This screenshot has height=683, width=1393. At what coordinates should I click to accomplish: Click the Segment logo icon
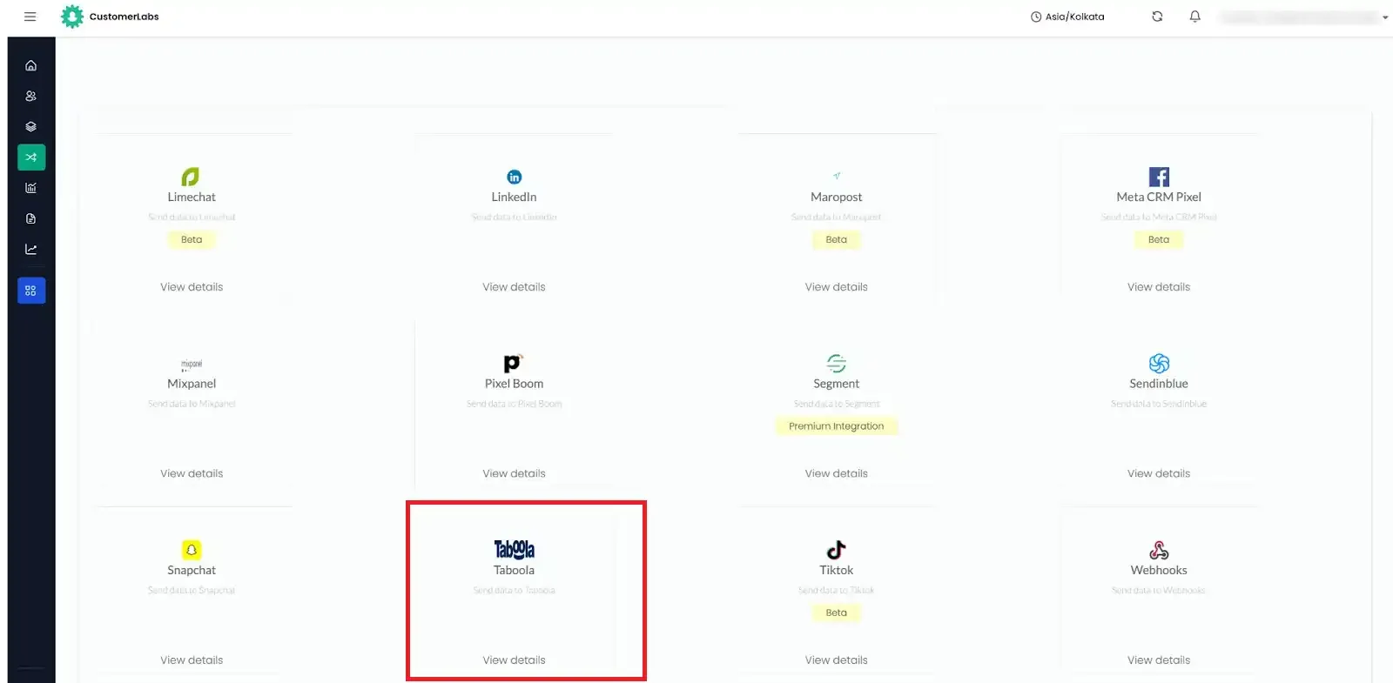[x=837, y=363]
